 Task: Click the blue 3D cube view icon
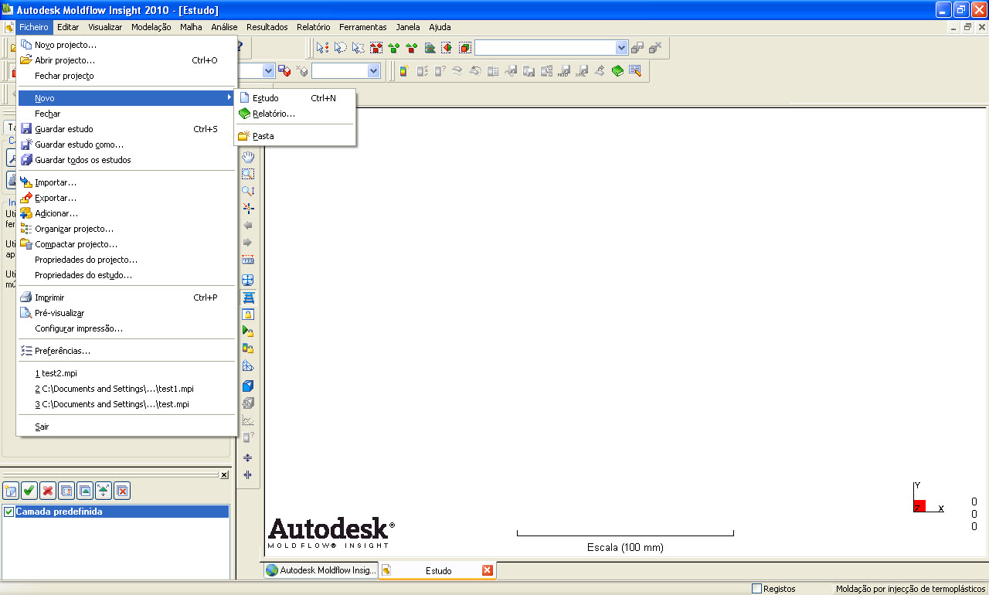248,386
